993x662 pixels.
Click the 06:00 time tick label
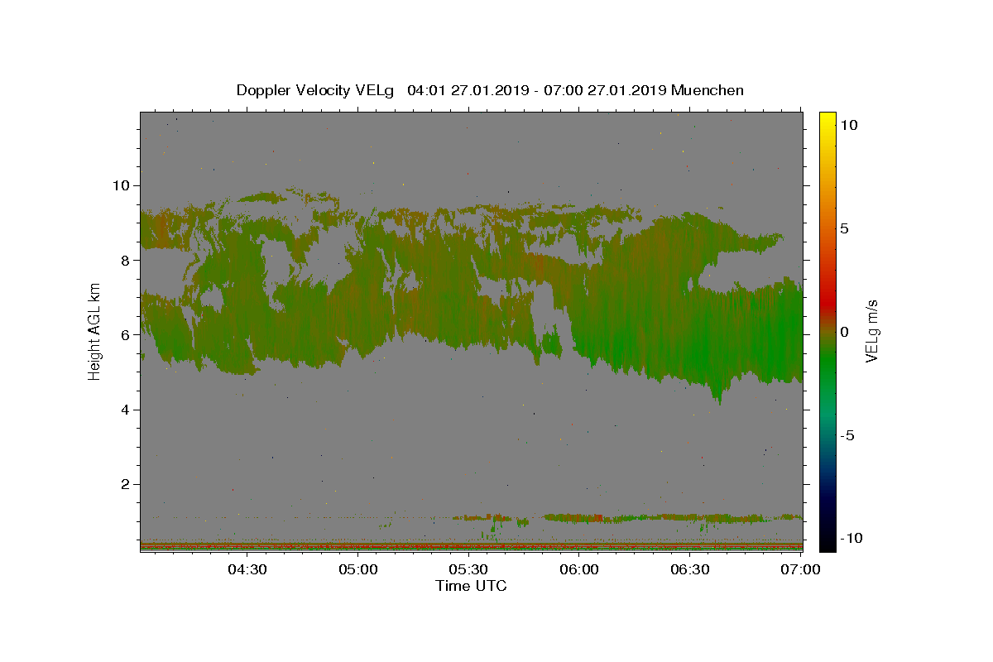pos(579,569)
